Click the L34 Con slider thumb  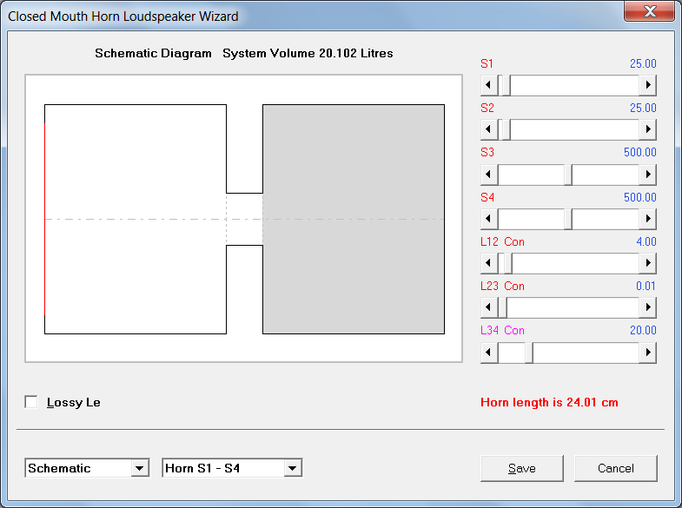tap(528, 353)
